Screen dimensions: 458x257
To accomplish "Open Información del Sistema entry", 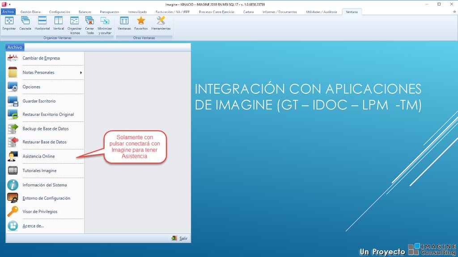I will [45, 185].
